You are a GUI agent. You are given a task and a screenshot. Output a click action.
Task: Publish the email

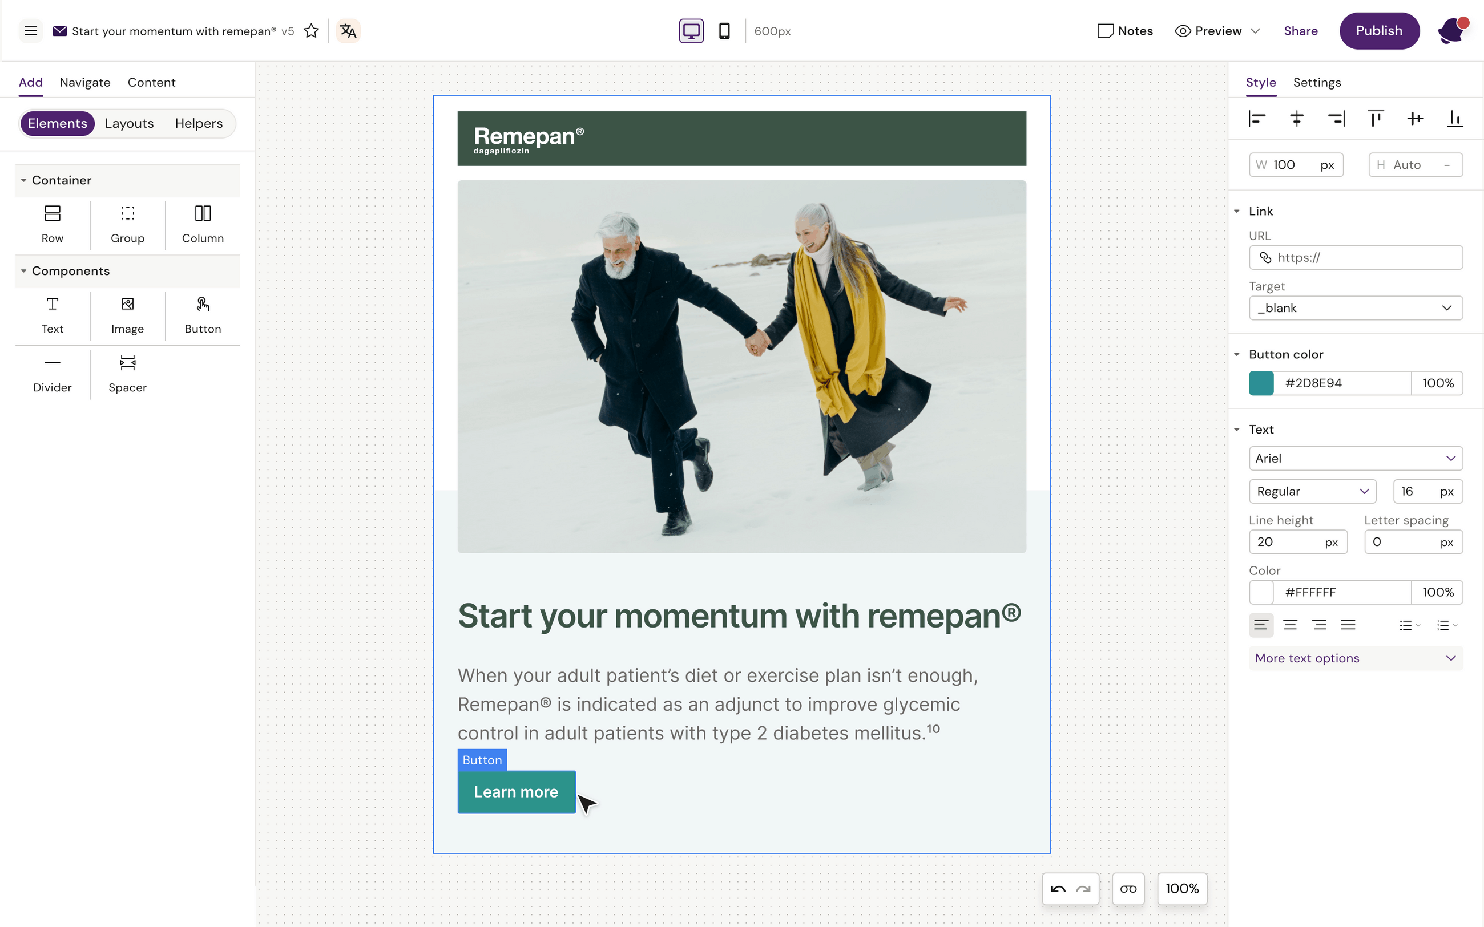pos(1379,31)
